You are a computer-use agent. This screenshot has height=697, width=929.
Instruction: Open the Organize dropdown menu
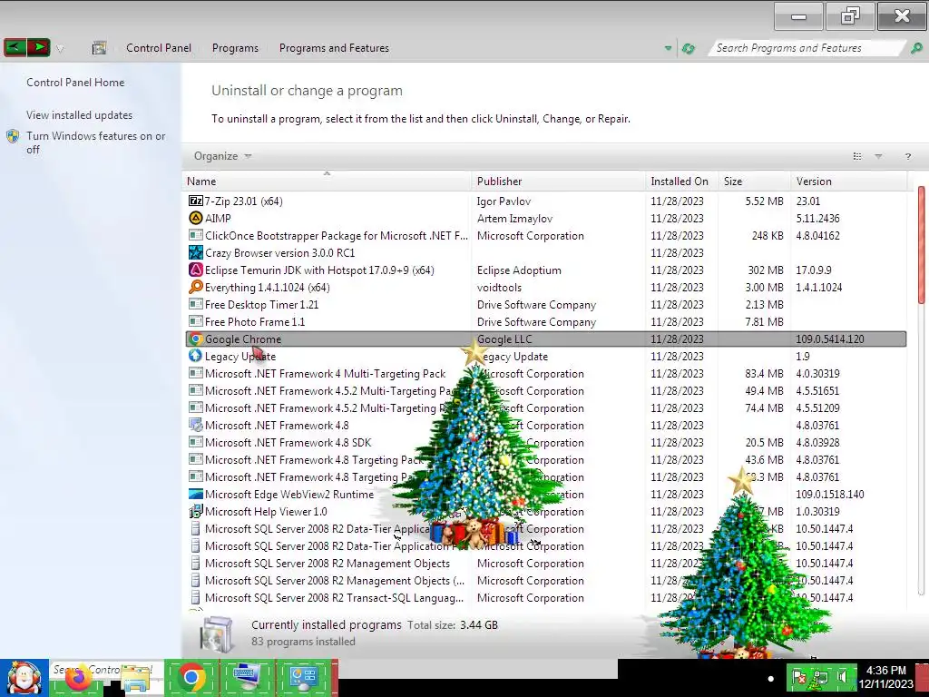pos(223,156)
